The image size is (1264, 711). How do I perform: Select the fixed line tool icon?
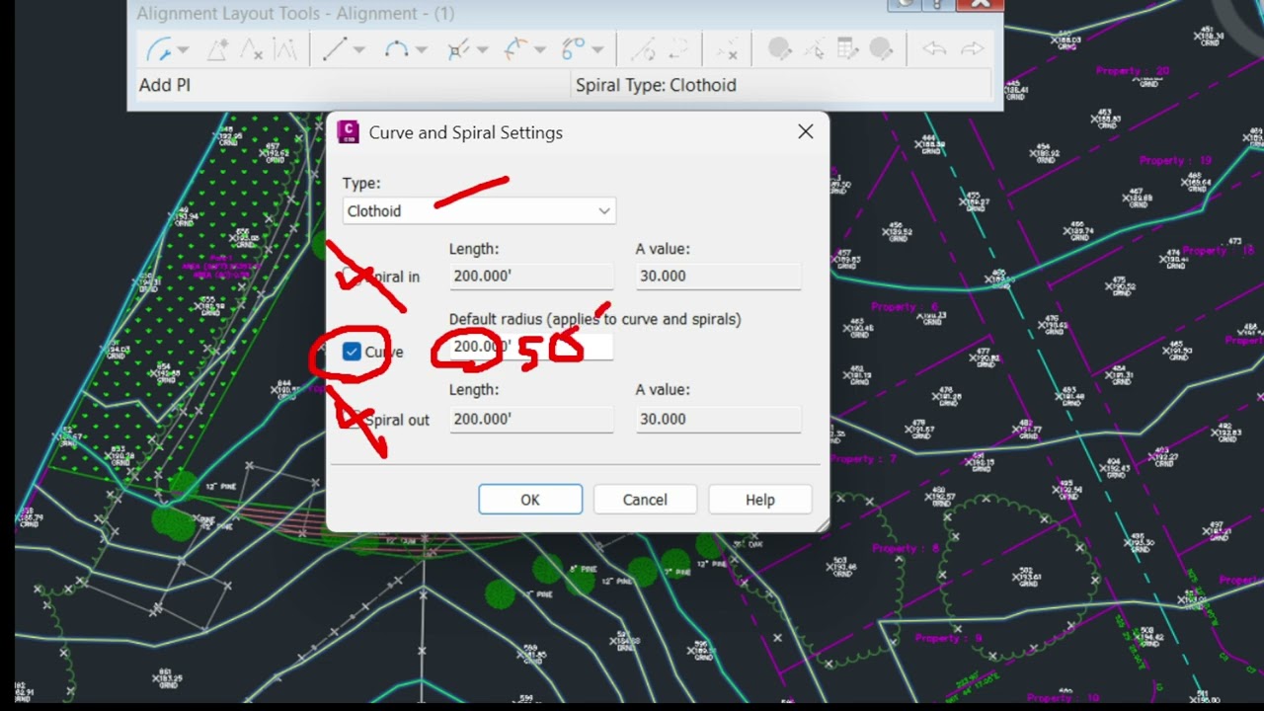(335, 49)
